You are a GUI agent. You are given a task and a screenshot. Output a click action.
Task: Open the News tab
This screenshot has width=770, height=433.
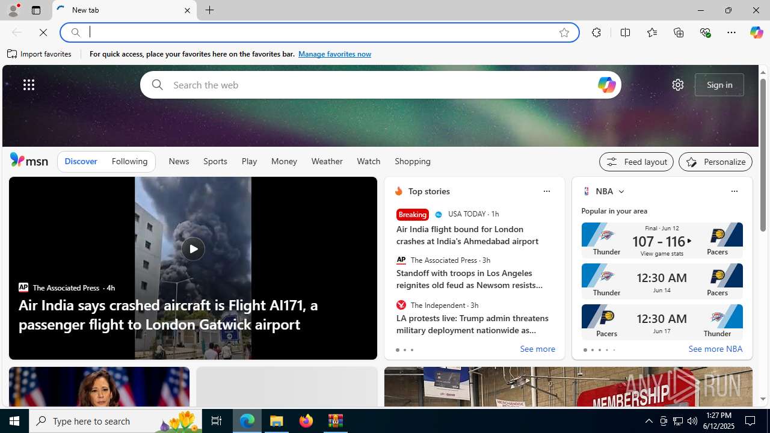(x=179, y=161)
